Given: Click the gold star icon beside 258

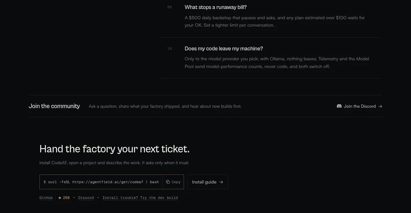Looking at the screenshot, I should [60, 198].
